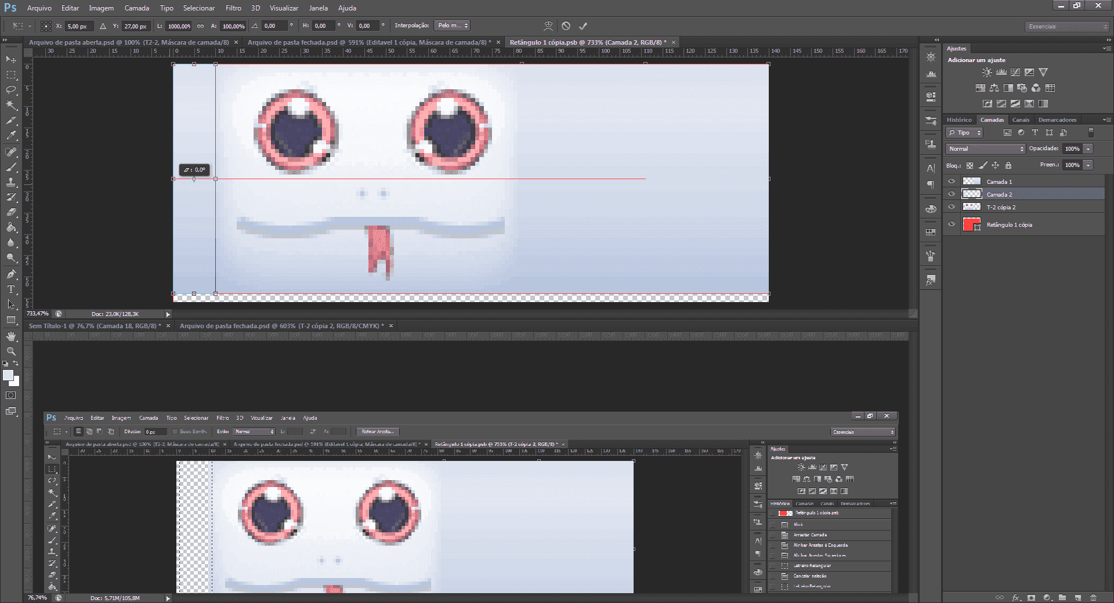Image resolution: width=1114 pixels, height=603 pixels.
Task: Add a Color Balance adjustment
Action: click(994, 88)
